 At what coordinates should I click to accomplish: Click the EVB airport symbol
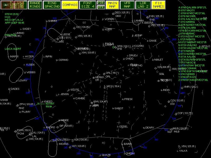tap(147, 17)
